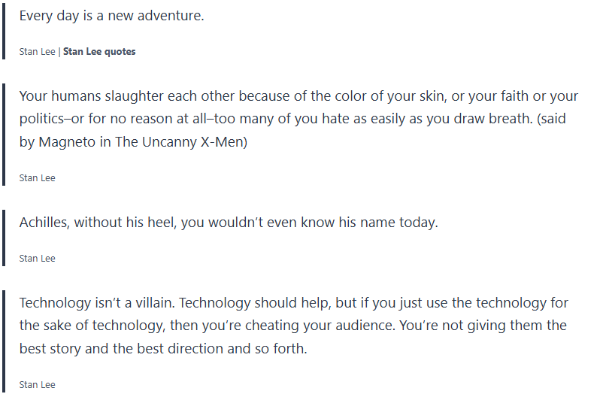
Task: Click the "Every day is a new adventure" quote
Action: (x=111, y=15)
